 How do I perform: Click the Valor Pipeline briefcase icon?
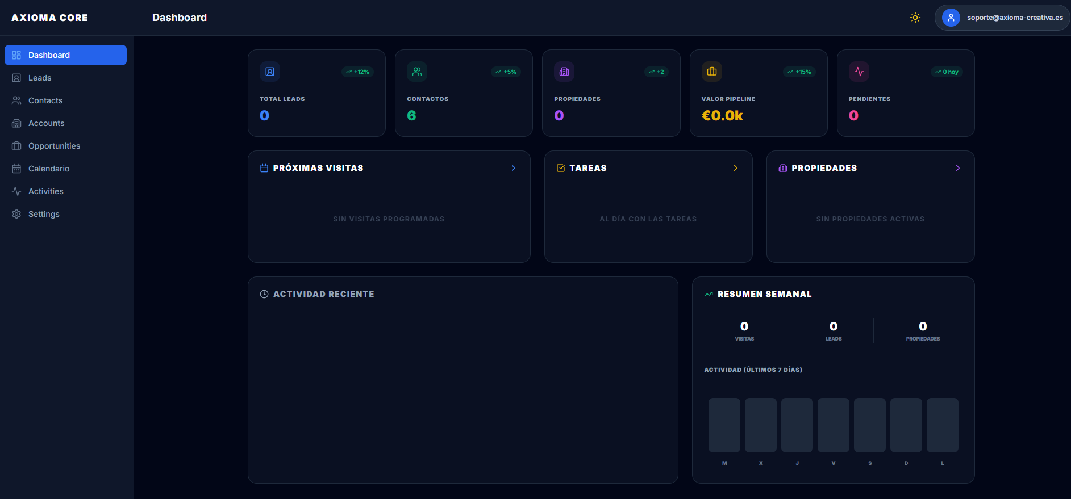click(712, 72)
